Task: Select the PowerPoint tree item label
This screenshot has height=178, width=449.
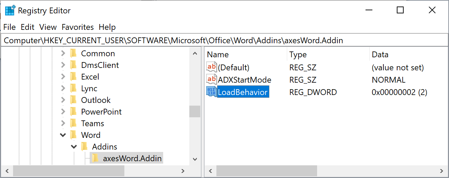Action: 101,112
